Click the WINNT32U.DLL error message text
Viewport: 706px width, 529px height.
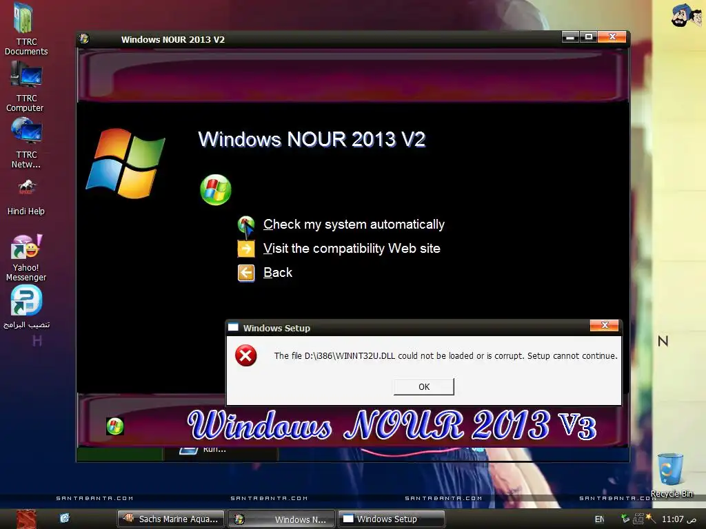[445, 356]
